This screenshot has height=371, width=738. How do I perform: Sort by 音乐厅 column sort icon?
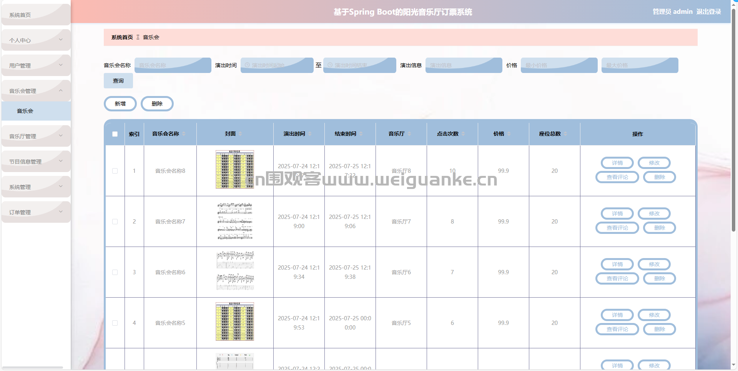click(x=409, y=134)
